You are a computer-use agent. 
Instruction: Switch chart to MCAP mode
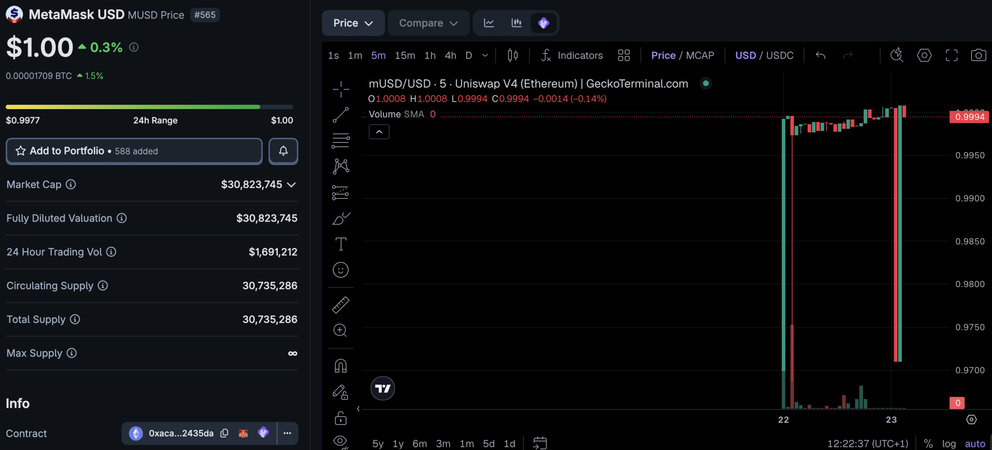(700, 55)
